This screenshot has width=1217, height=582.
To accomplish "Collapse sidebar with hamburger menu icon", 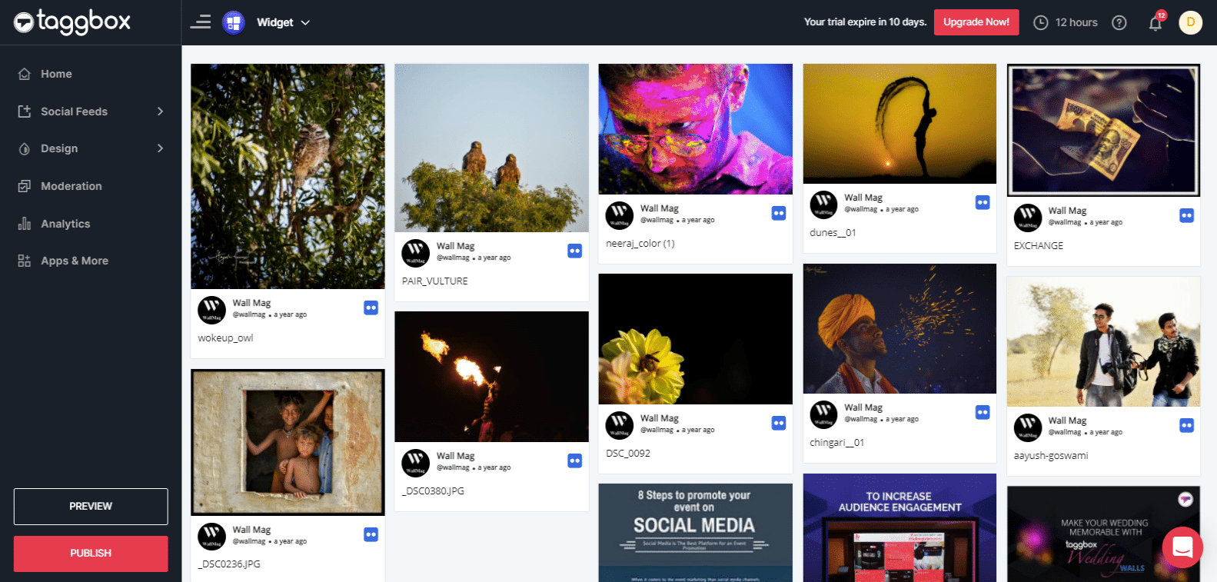I will click(201, 22).
